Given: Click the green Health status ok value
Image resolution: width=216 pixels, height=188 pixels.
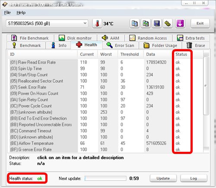Looking at the screenshot, I should 40,179.
